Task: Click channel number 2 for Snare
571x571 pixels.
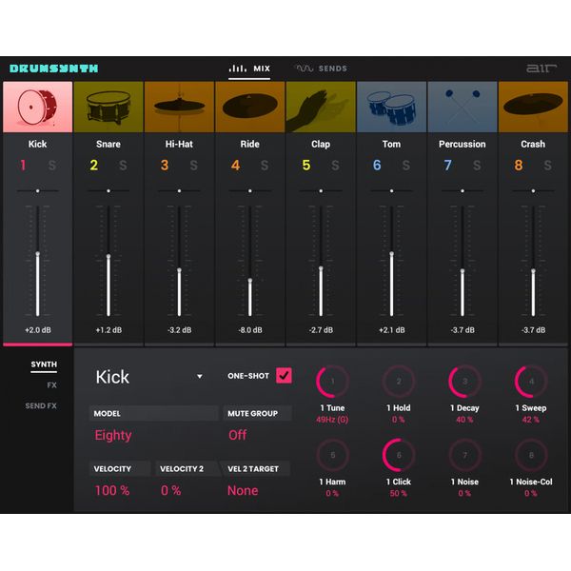Action: (93, 166)
